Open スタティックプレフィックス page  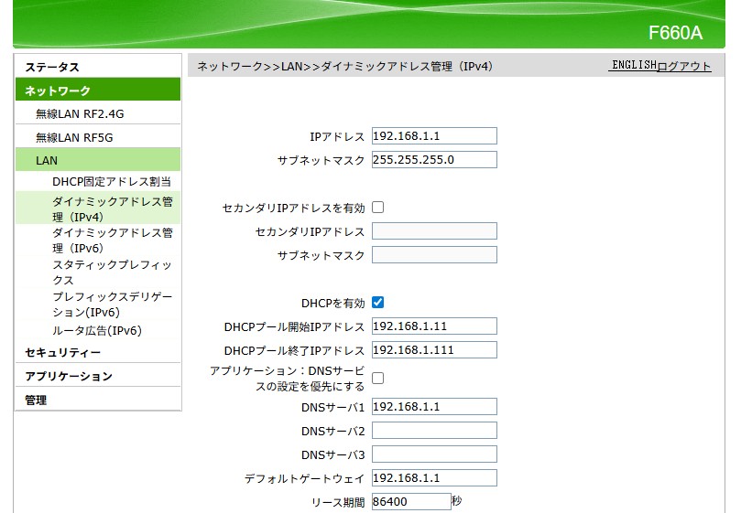[112, 272]
